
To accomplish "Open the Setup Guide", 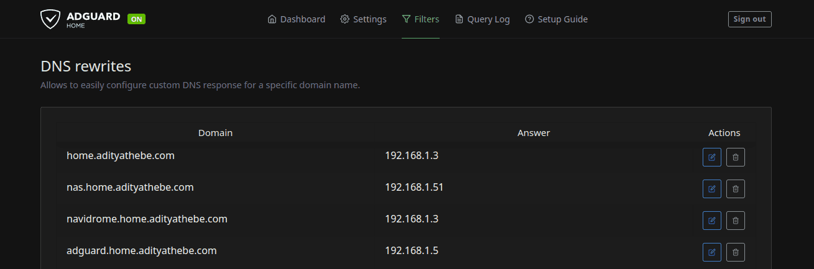I will [x=557, y=19].
